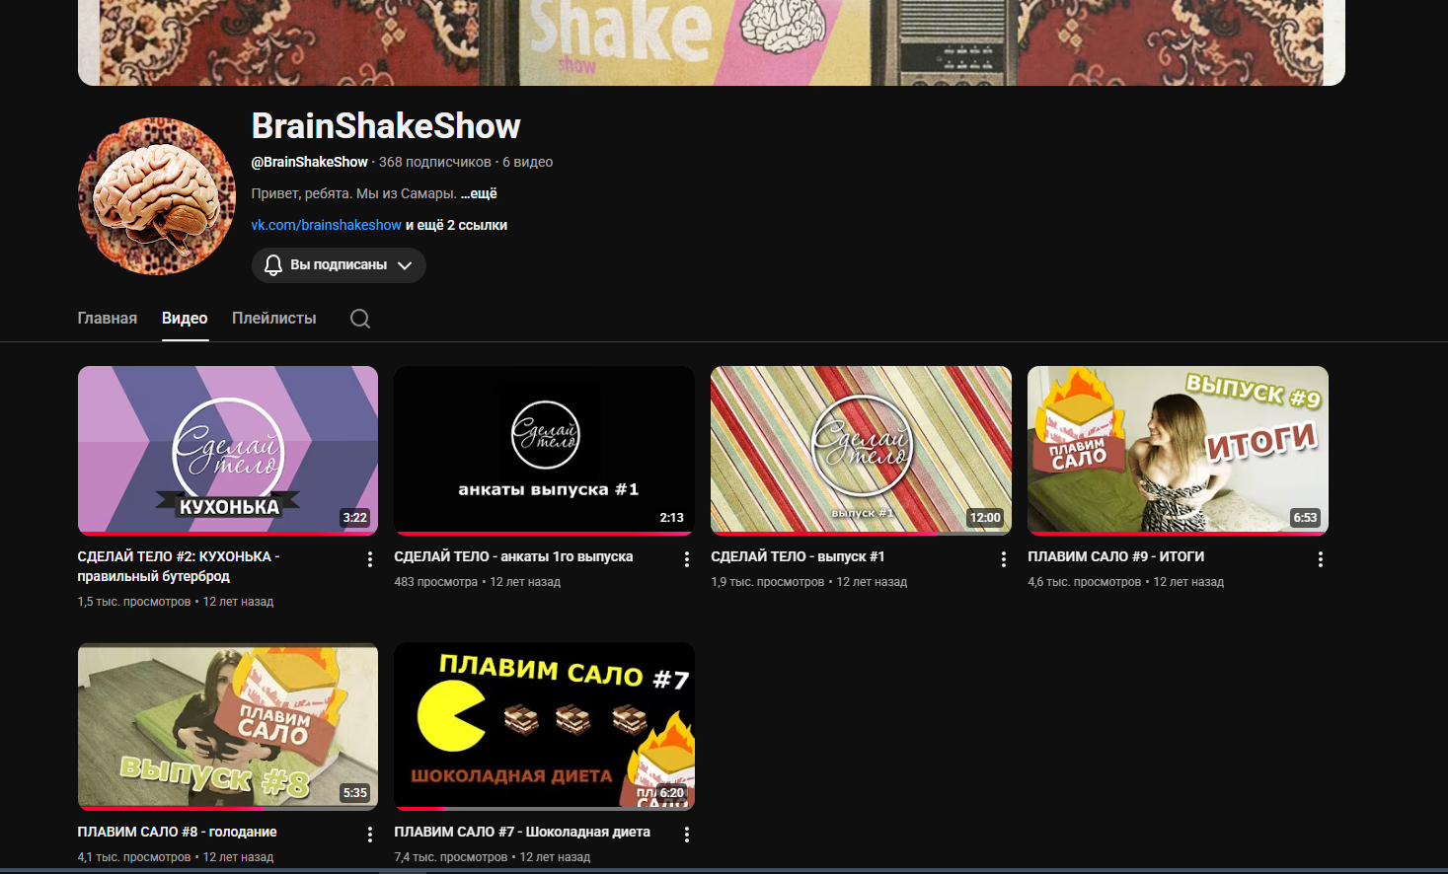Click the 368 подписчиков count
The width and height of the screenshot is (1448, 874).
point(435,162)
